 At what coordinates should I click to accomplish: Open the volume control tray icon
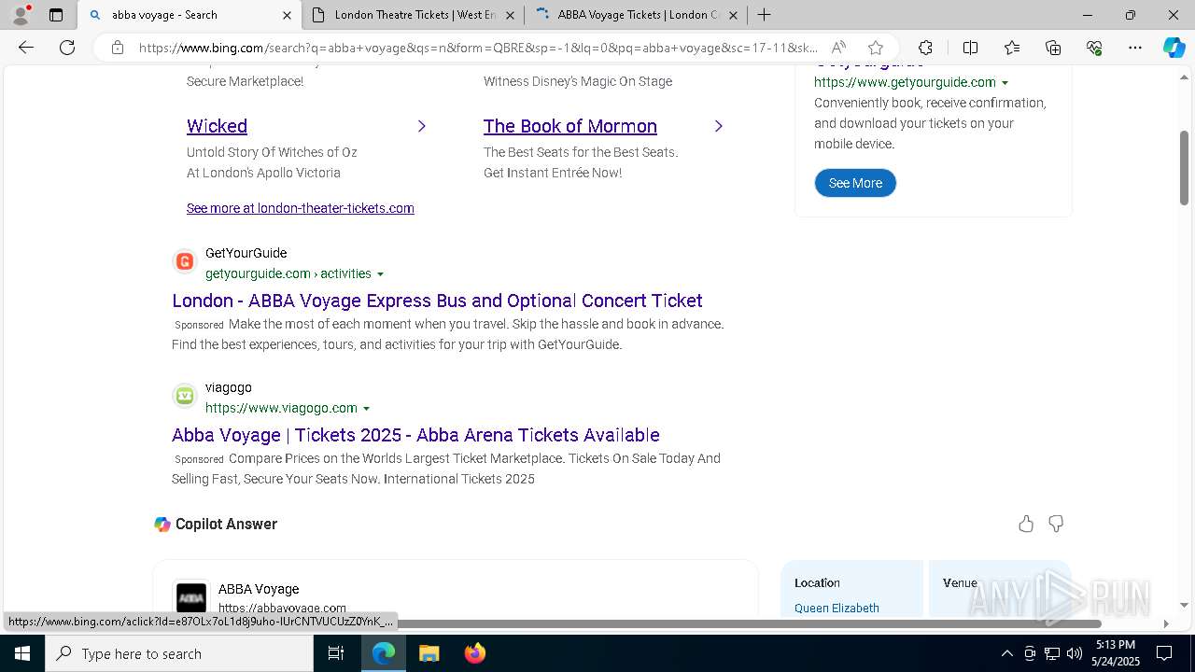click(x=1074, y=653)
